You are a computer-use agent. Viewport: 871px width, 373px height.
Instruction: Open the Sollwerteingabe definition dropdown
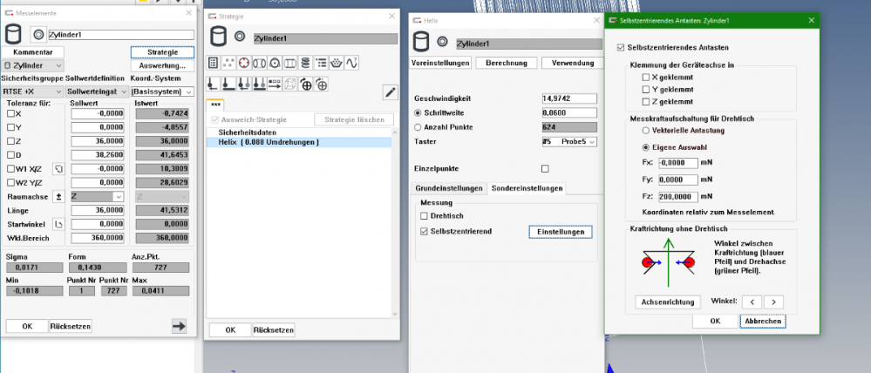pyautogui.click(x=97, y=92)
